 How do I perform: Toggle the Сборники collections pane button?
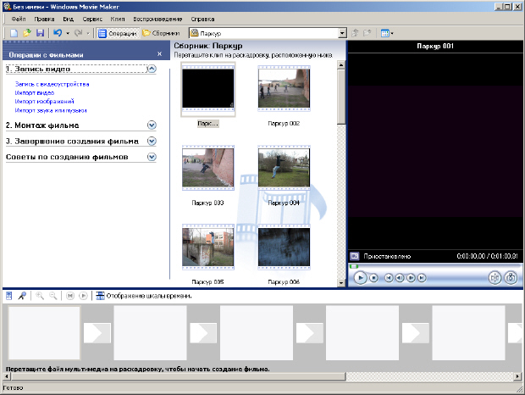click(161, 33)
